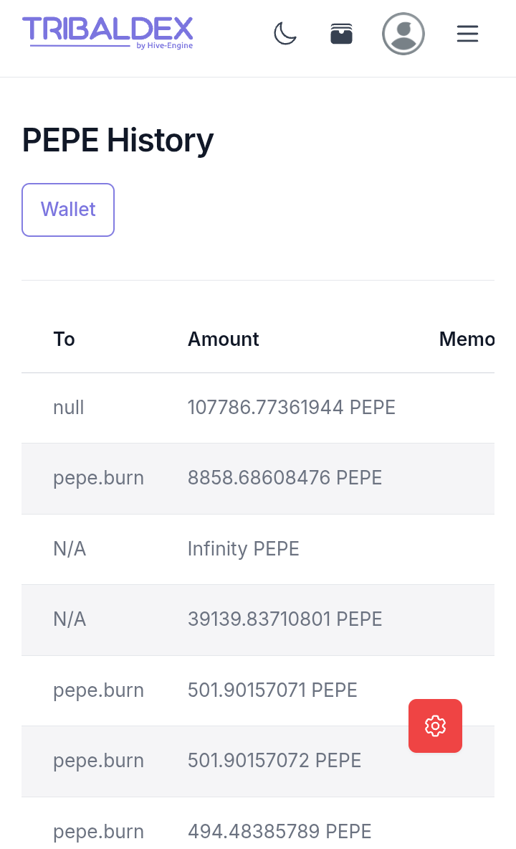Click the 39139.83710801 PEPE amount
The image size is (516, 849).
[285, 619]
